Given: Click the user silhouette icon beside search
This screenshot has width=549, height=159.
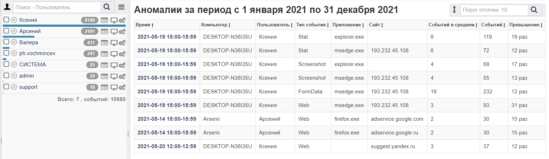Looking at the screenshot, I should (x=7, y=7).
